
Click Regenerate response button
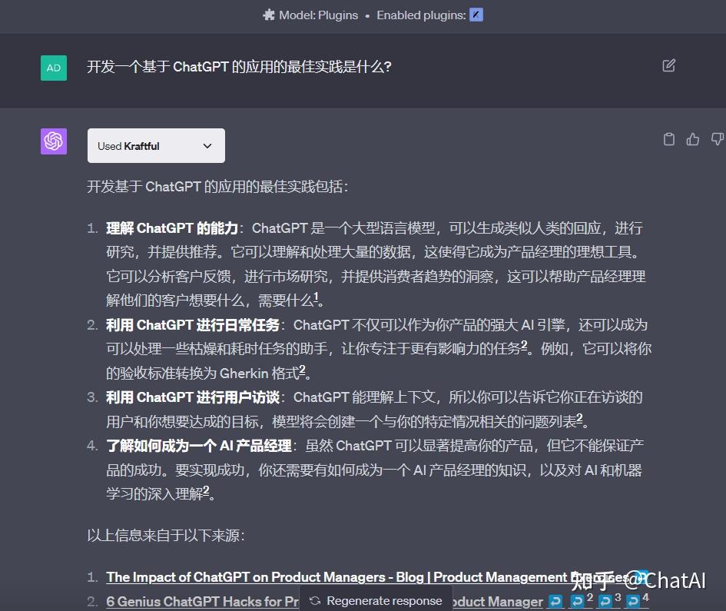(x=376, y=600)
